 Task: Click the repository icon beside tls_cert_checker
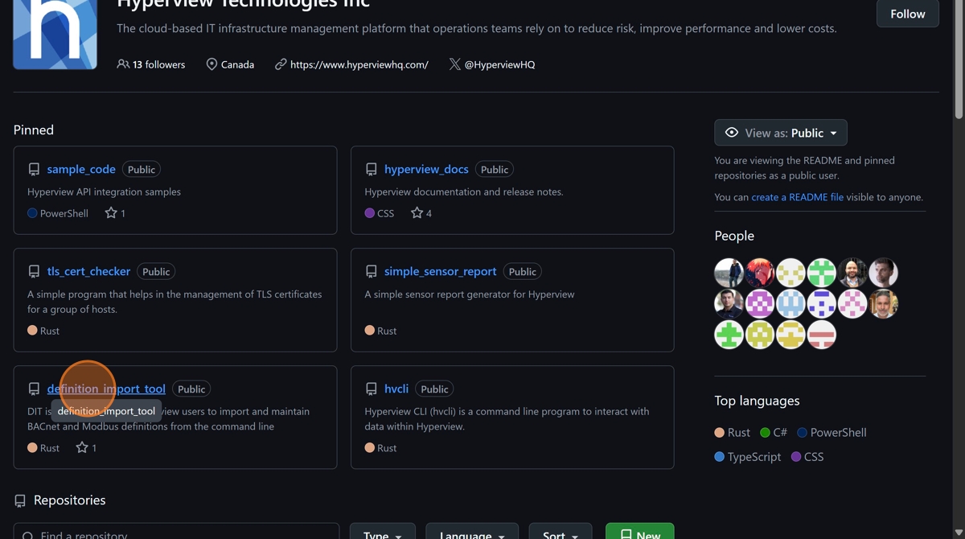[34, 272]
